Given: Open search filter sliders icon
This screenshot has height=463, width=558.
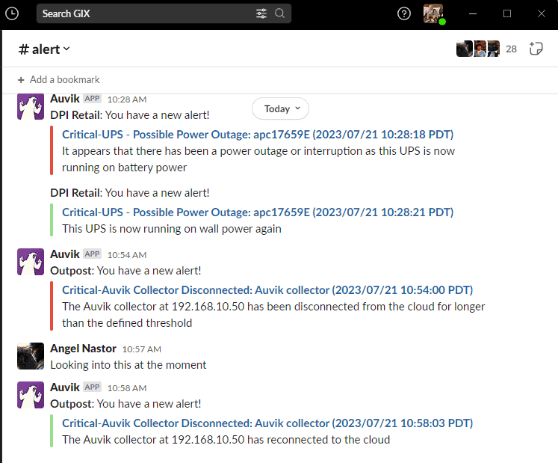Looking at the screenshot, I should coord(261,13).
